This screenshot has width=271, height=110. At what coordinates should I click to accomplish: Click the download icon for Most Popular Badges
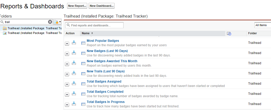[x=74, y=42]
